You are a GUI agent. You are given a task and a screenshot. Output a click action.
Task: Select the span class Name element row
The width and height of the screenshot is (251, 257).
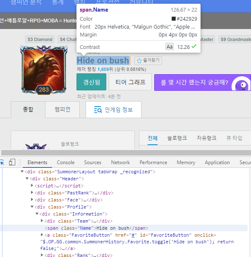(x=124, y=228)
